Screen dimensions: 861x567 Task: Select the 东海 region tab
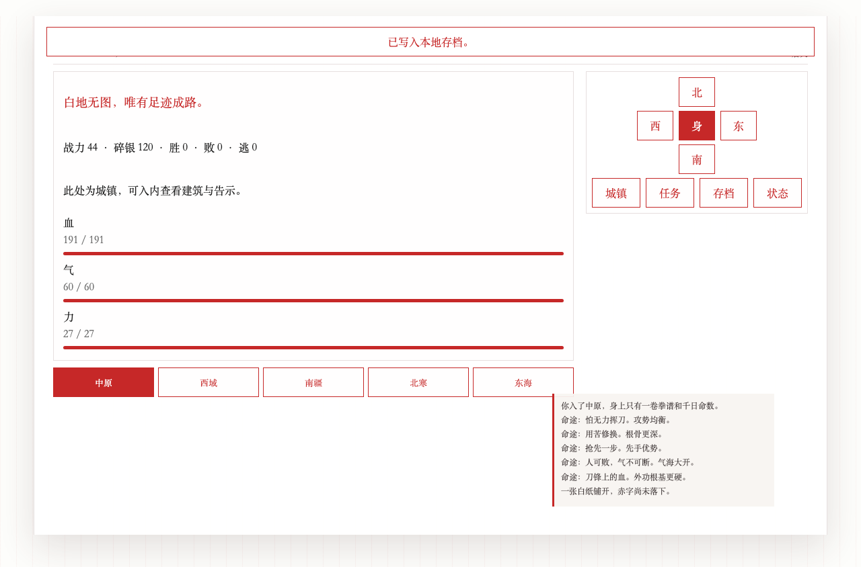[x=523, y=382]
